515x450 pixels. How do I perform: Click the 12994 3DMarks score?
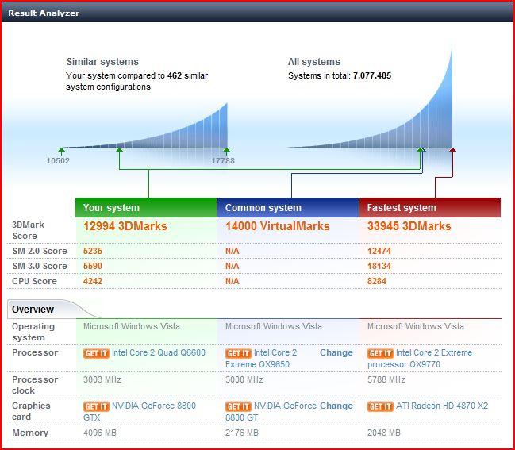pyautogui.click(x=125, y=226)
